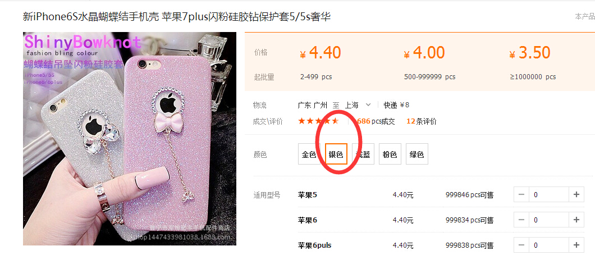Choose the 粉色 color option
The height and width of the screenshot is (255, 595).
[x=390, y=154]
